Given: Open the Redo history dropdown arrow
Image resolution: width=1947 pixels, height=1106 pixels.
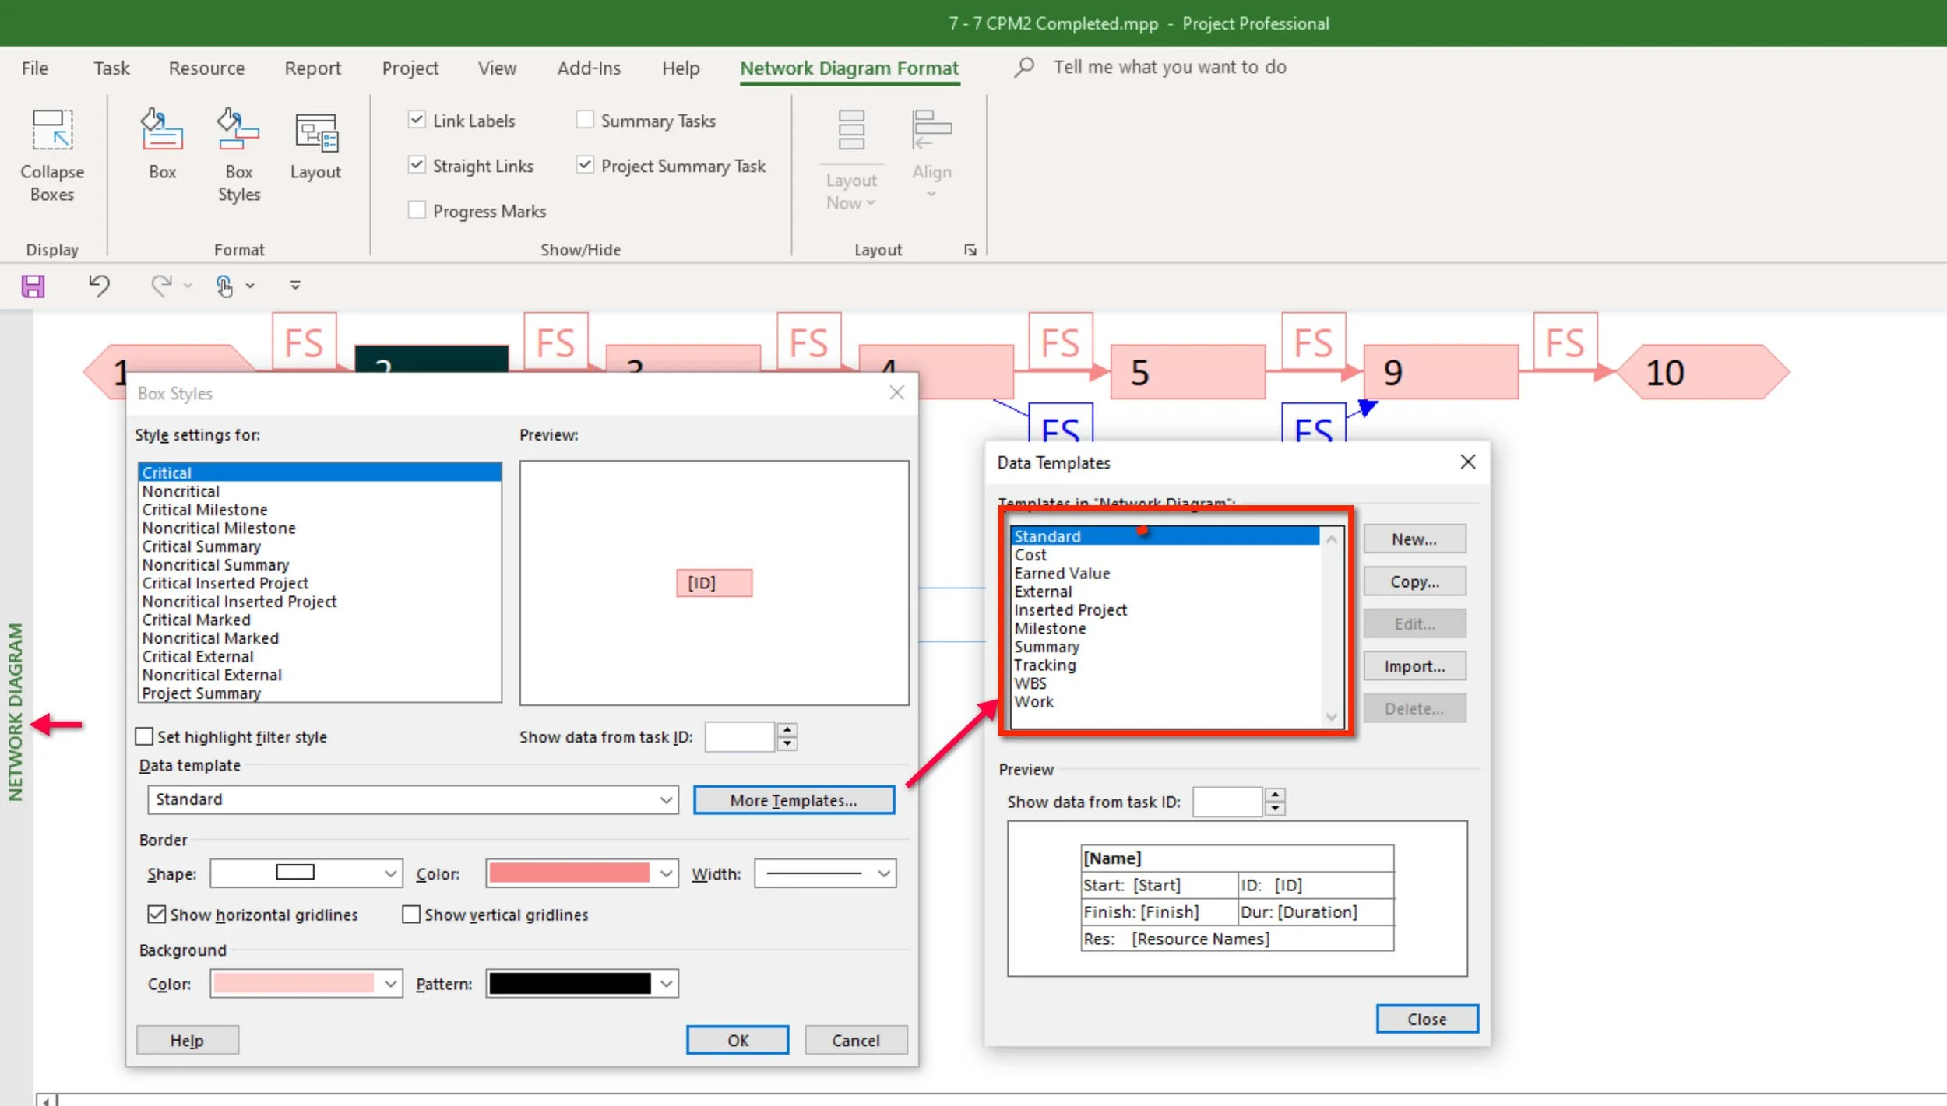Looking at the screenshot, I should coord(188,286).
